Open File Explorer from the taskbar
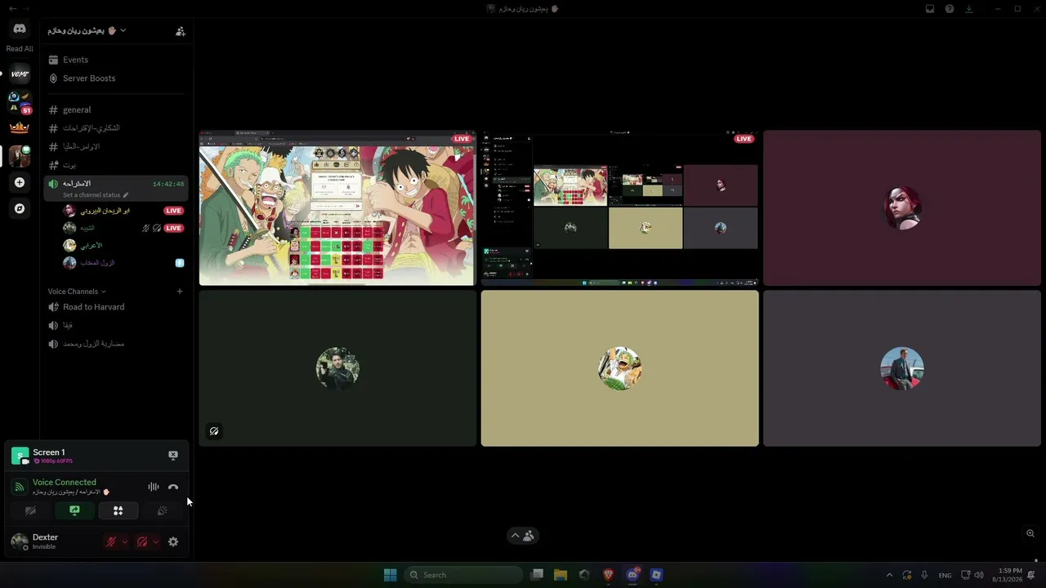The image size is (1046, 588). pyautogui.click(x=561, y=575)
